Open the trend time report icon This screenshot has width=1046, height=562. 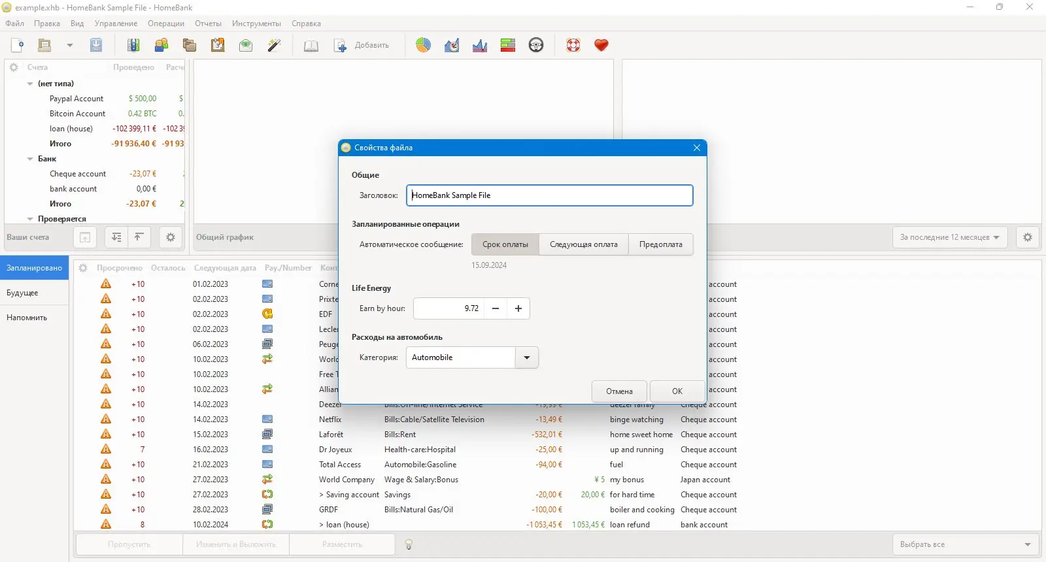click(452, 45)
